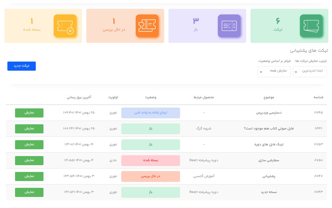Viewport: 332px width, 208px height.
Task: Click نمایش button for ticket 8753
Action: click(29, 144)
